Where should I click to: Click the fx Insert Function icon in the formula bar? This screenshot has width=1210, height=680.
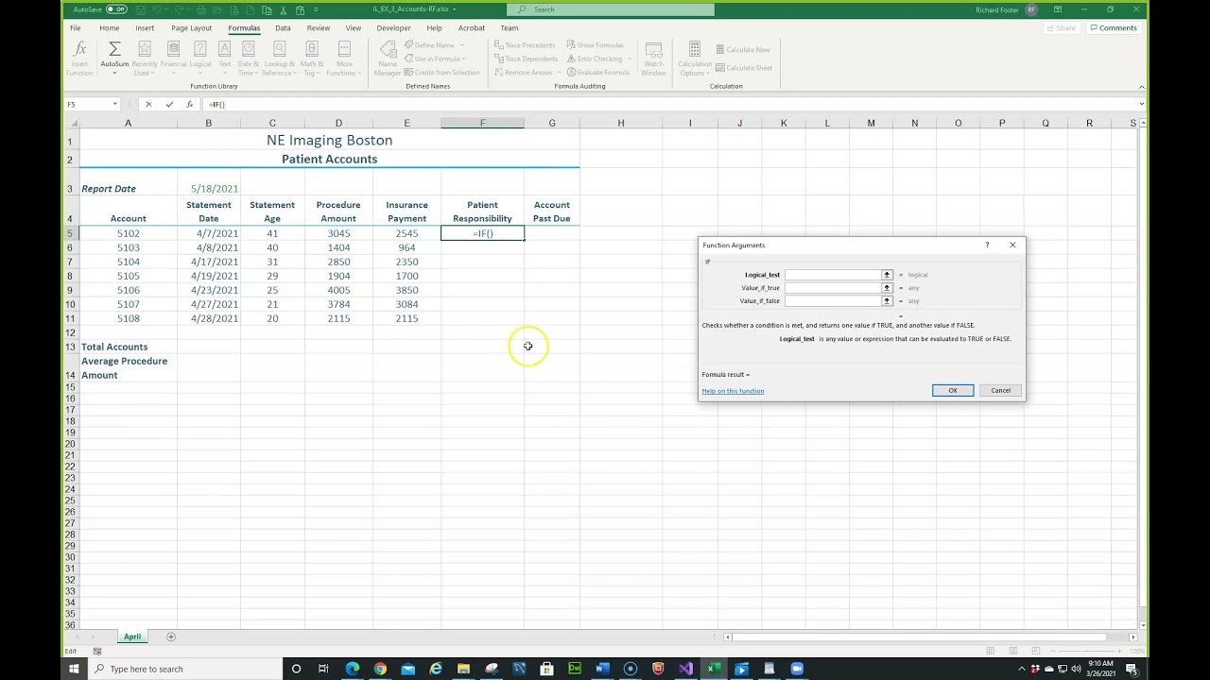click(x=189, y=104)
